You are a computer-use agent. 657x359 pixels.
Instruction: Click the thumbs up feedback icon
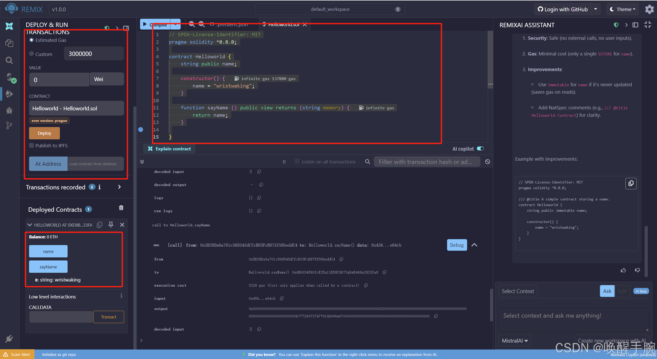tap(623, 270)
